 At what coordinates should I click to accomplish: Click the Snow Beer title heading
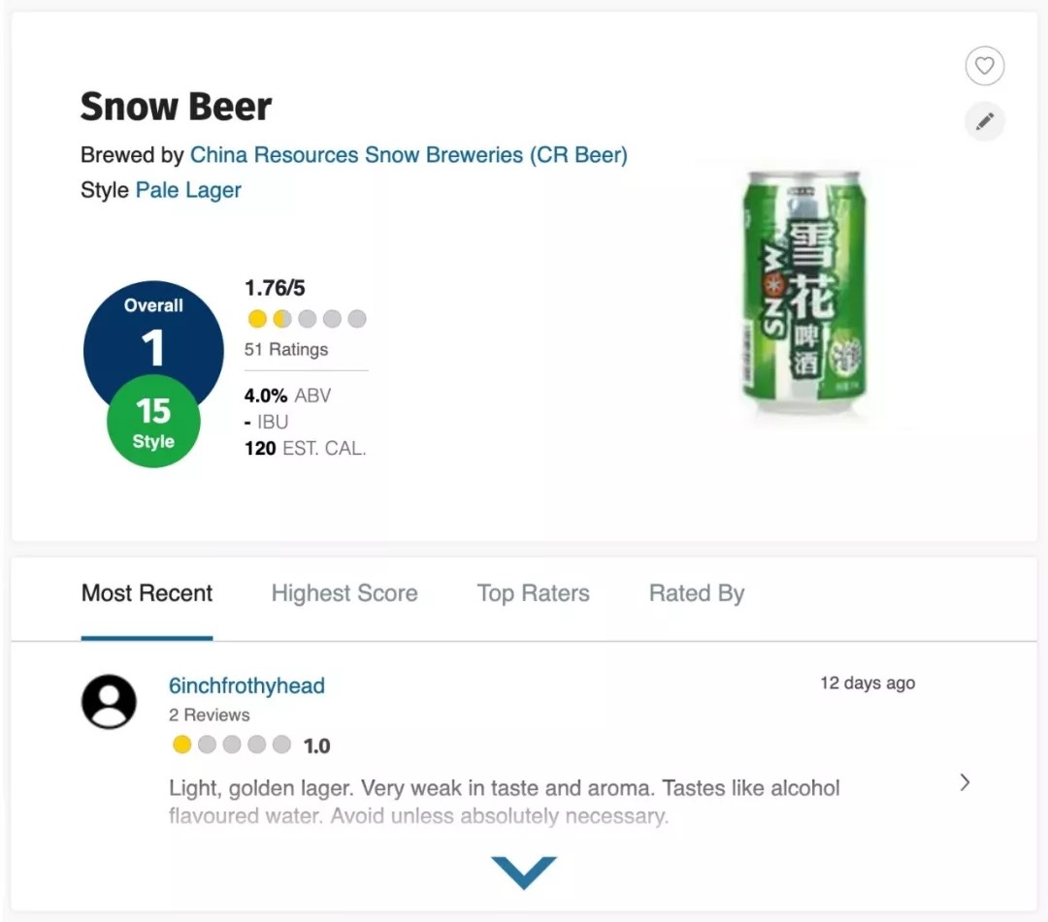pyautogui.click(x=176, y=107)
